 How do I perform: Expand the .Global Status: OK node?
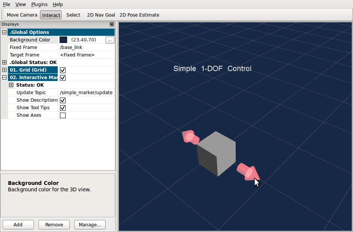(5, 63)
